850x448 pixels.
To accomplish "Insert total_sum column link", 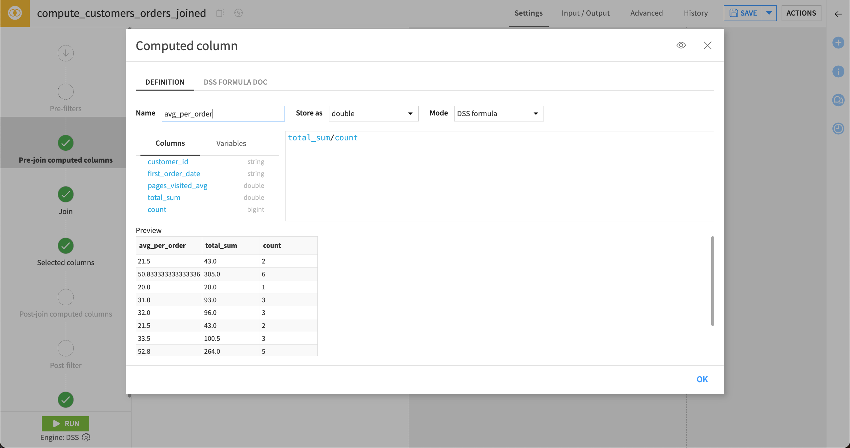I will [164, 197].
